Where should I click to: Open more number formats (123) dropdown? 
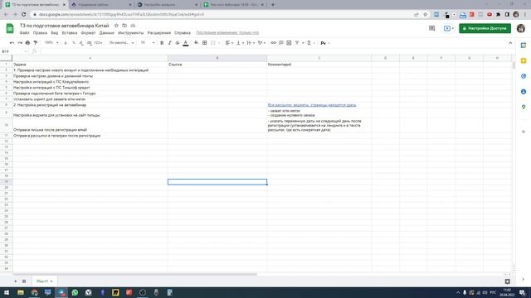(99, 43)
